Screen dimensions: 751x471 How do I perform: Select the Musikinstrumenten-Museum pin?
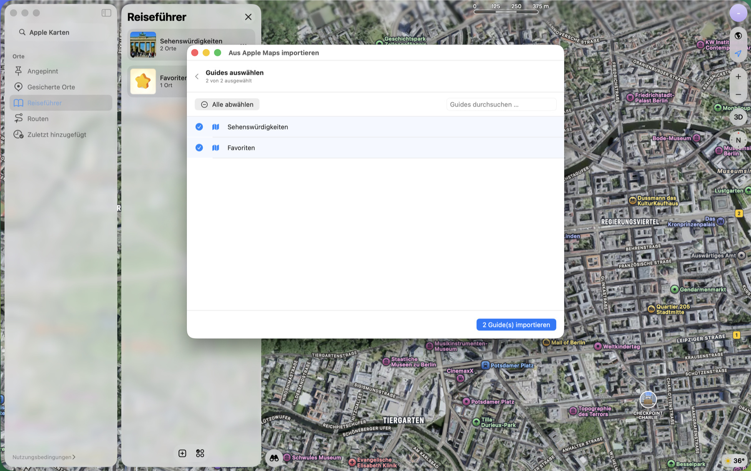pyautogui.click(x=429, y=346)
